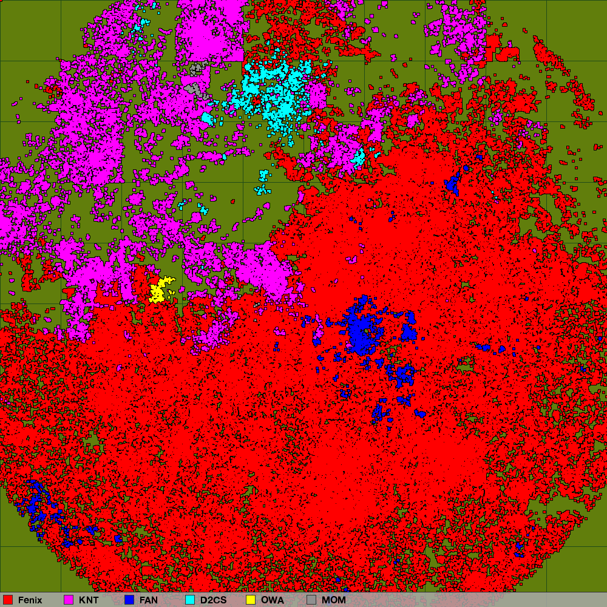The image size is (607, 607).
Task: Click the Fenix legend label text
Action: pos(30,600)
